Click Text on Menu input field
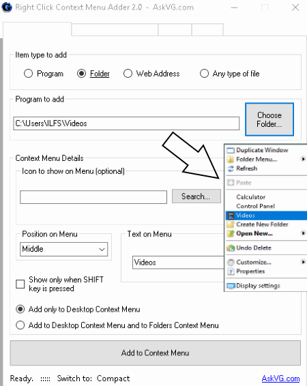307x386 pixels. (x=178, y=263)
